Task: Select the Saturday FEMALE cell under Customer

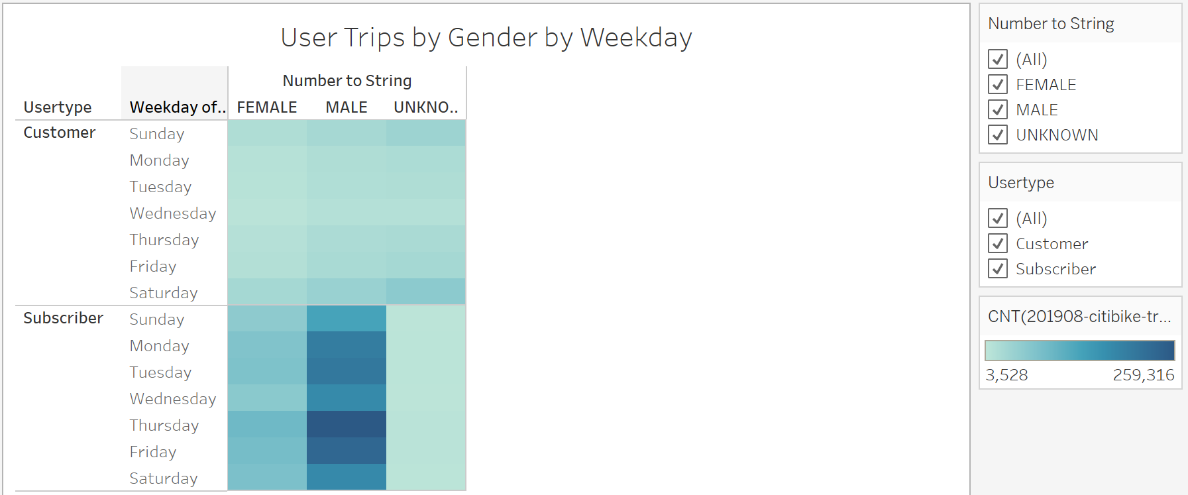Action: [267, 292]
